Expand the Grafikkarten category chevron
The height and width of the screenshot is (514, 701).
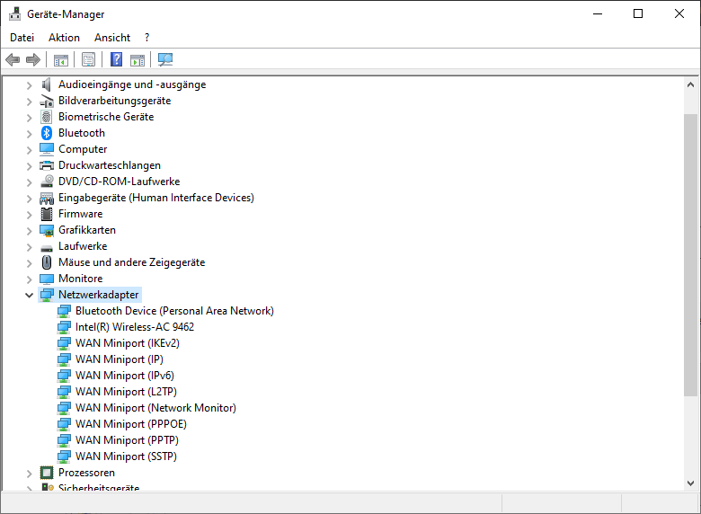coord(29,230)
